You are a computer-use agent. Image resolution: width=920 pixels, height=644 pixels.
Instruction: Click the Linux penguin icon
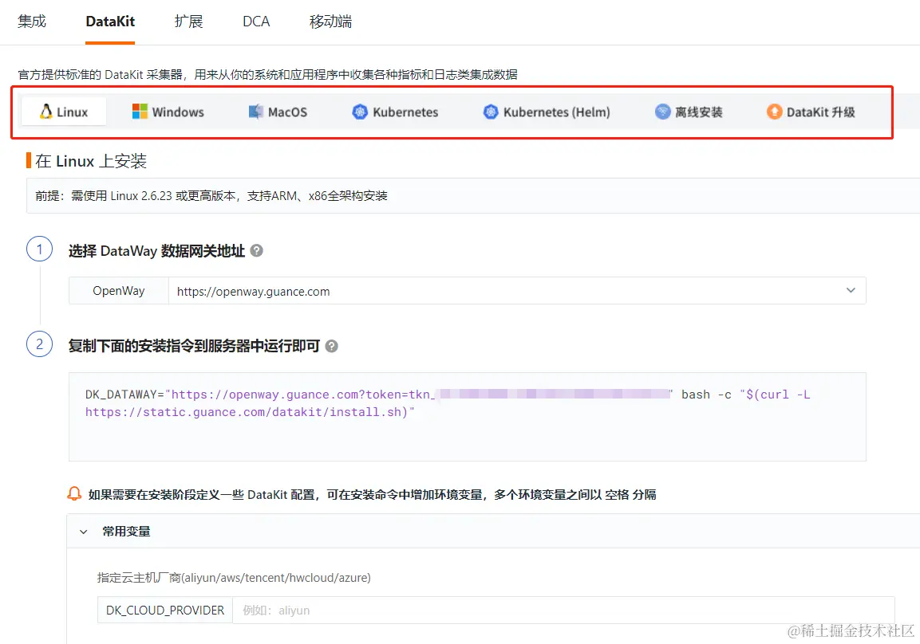coord(45,112)
